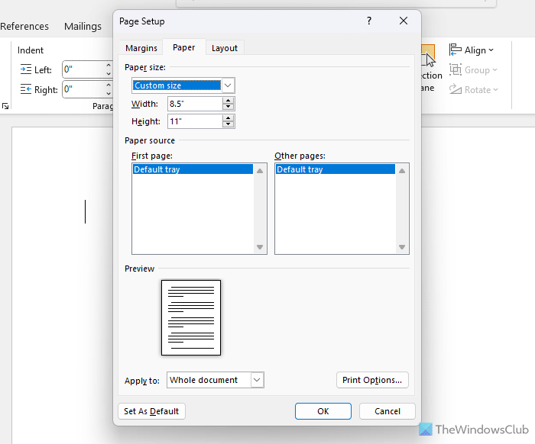Select the Paper tab
535x444 pixels.
pyautogui.click(x=183, y=47)
